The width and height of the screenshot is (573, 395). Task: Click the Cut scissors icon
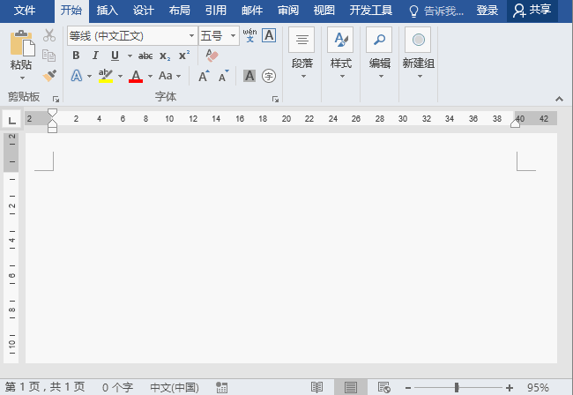tap(49, 35)
